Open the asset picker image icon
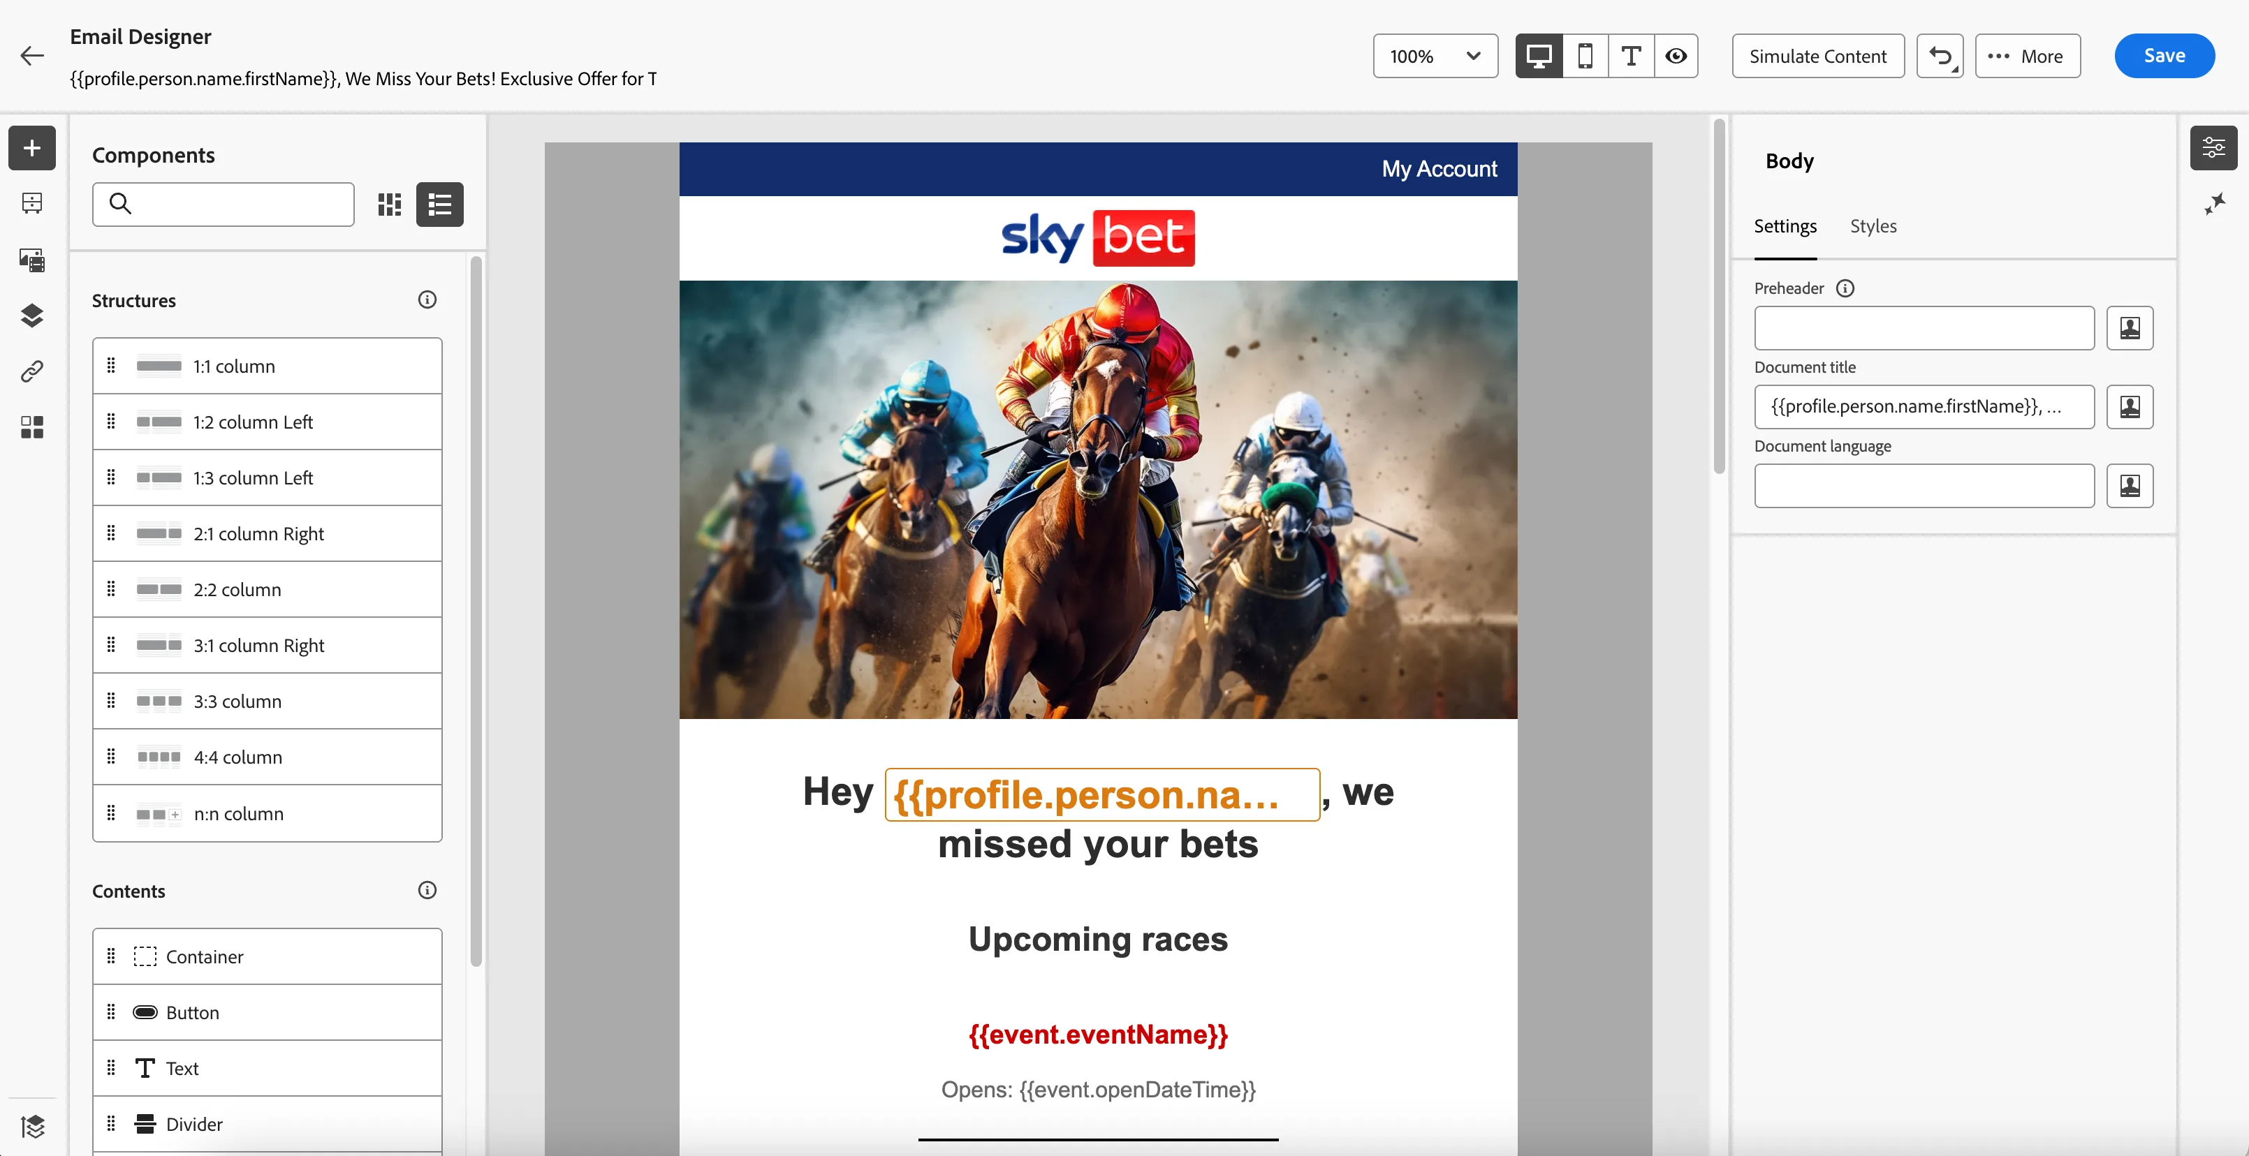2249x1156 pixels. click(32, 260)
